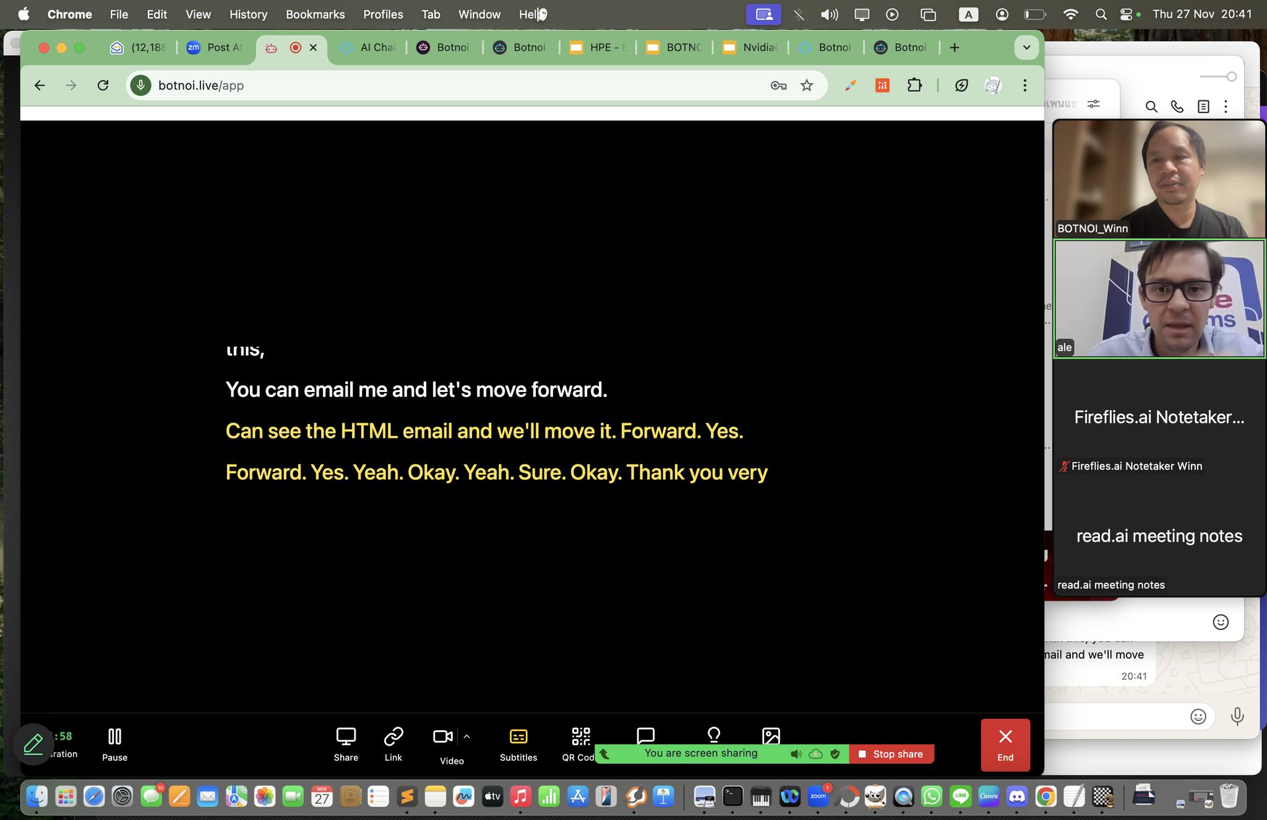
Task: Click the bookmark star in address bar
Action: (807, 85)
